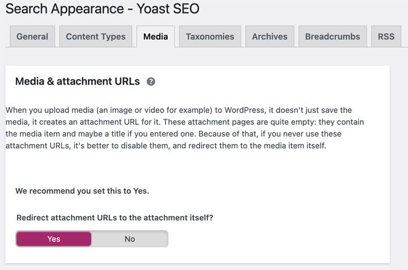Click the active Media tab

coord(156,36)
